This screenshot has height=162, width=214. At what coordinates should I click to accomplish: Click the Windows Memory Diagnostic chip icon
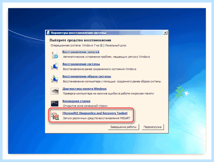(x=55, y=91)
